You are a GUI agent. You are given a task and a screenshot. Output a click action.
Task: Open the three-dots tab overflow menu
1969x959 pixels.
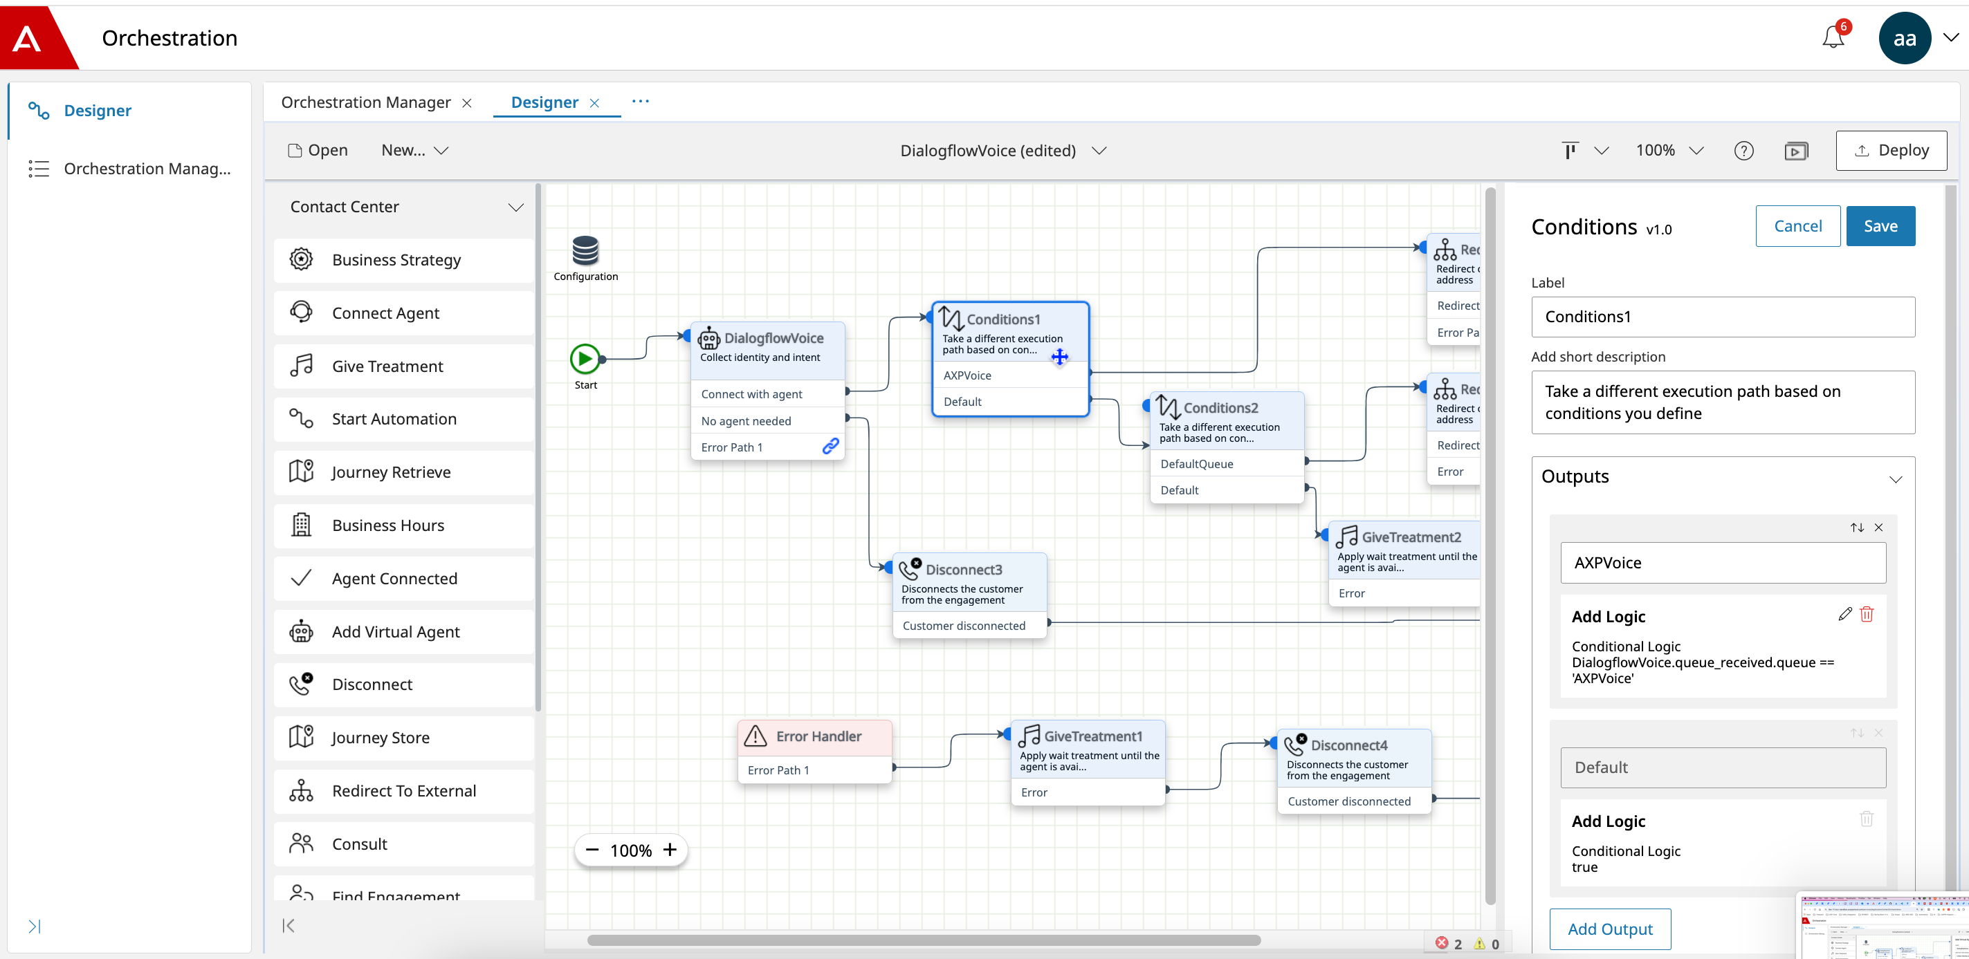click(x=641, y=101)
